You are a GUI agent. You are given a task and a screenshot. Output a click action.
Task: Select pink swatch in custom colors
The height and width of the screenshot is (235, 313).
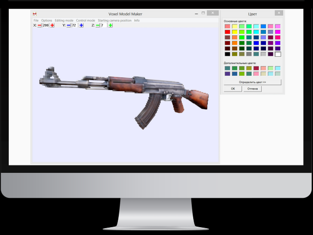[x=256, y=74]
